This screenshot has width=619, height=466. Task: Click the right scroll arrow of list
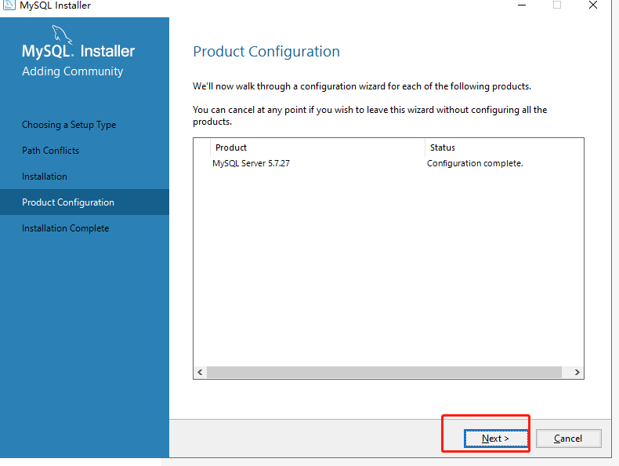coord(577,373)
